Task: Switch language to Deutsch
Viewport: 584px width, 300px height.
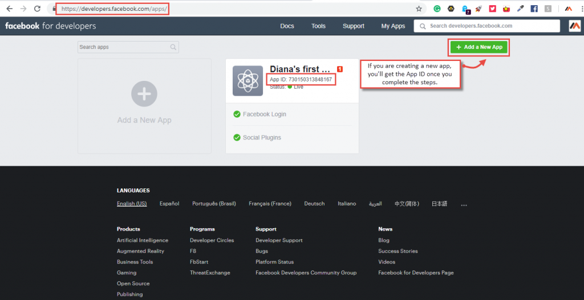Action: pyautogui.click(x=314, y=204)
